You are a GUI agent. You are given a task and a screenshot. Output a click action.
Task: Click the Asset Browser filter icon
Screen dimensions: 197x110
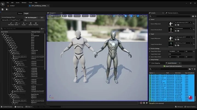click(192, 69)
